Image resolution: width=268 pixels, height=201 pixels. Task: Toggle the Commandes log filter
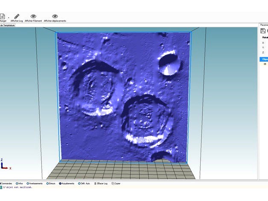6,184
